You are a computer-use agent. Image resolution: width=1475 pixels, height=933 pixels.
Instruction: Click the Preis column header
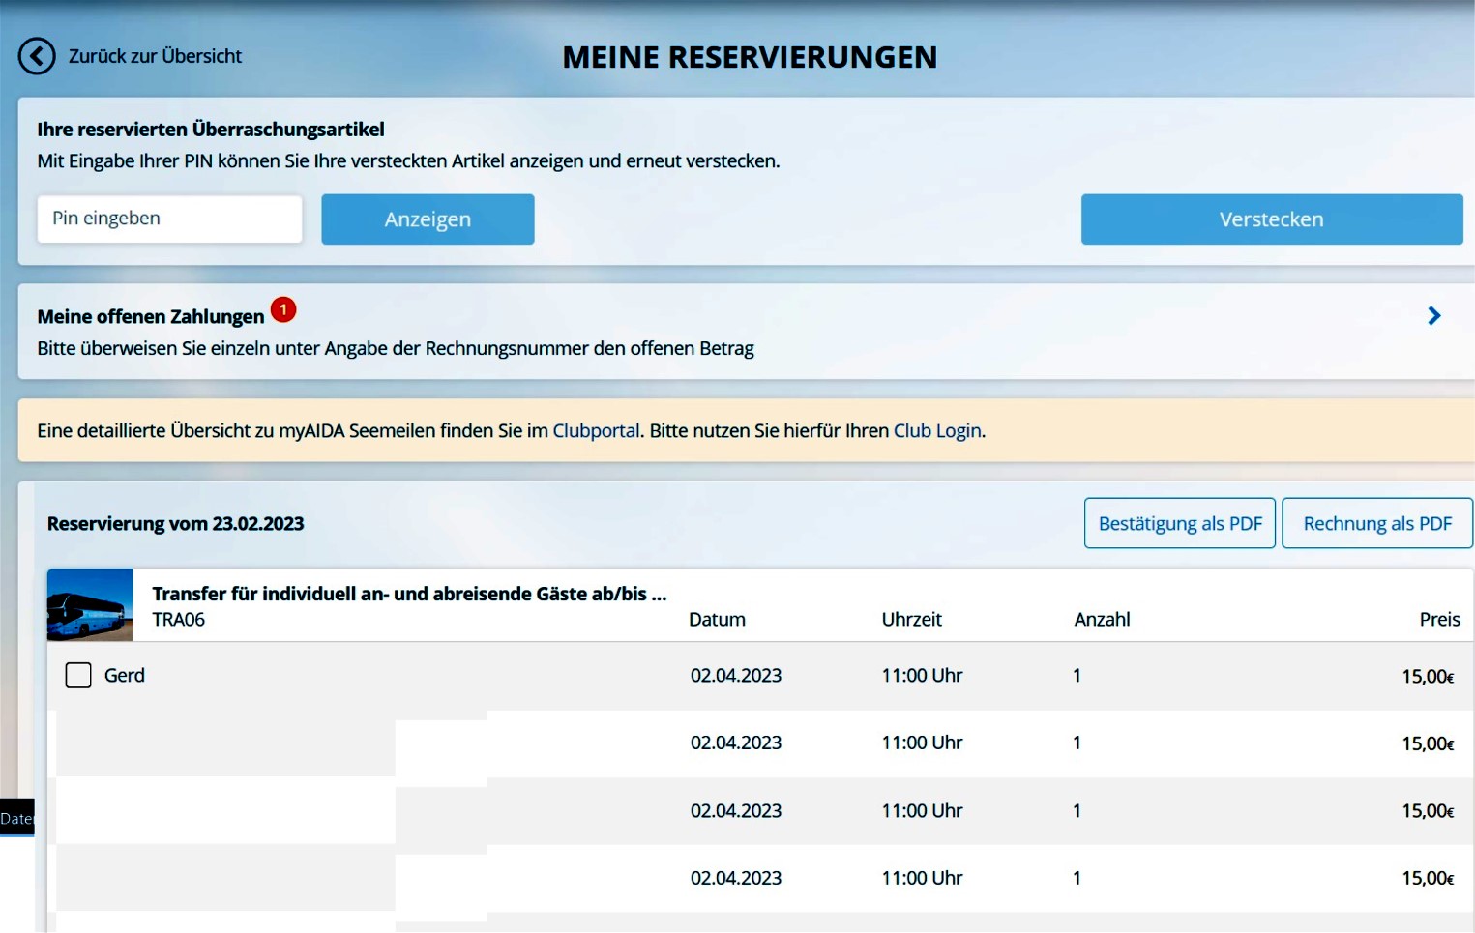click(x=1438, y=620)
